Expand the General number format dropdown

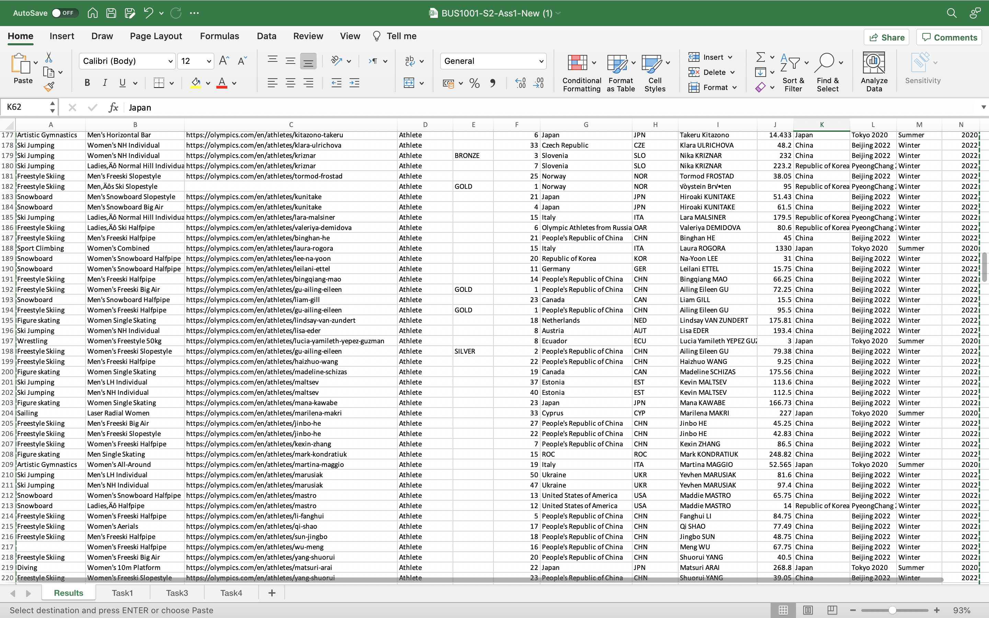(493, 61)
